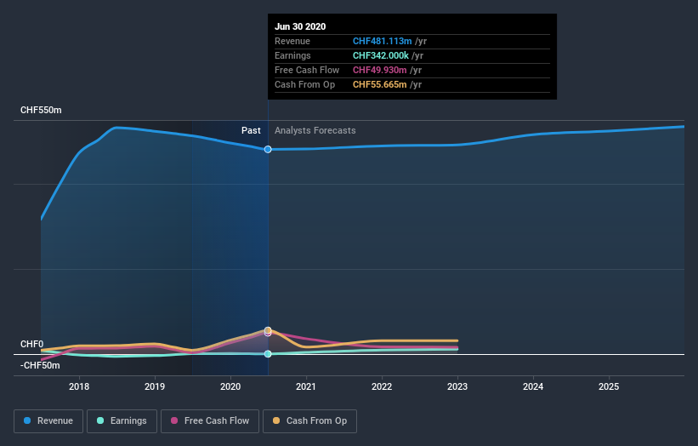Click the pink Free Cash Flow legend dot
Viewport: 698px width, 446px height.
(174, 420)
